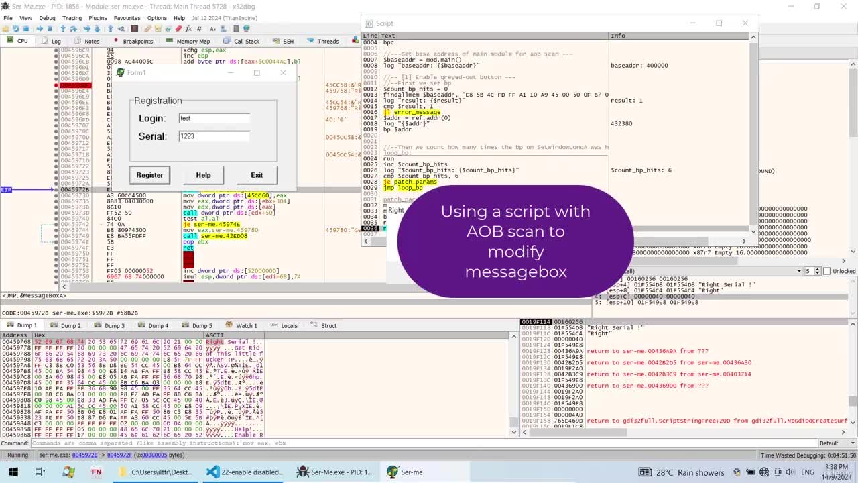Click Help button in Form1

(203, 175)
